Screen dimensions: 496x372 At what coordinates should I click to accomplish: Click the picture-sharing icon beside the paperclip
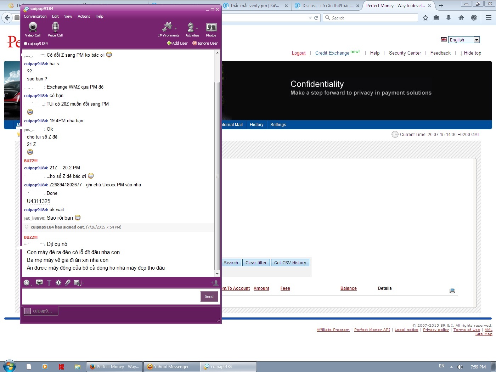click(77, 282)
